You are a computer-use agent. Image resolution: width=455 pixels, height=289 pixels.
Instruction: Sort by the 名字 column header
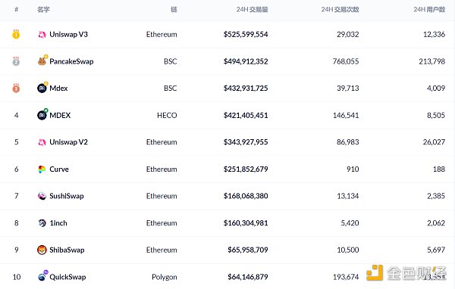(43, 10)
